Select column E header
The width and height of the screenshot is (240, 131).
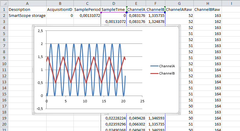pyautogui.click(x=136, y=3)
